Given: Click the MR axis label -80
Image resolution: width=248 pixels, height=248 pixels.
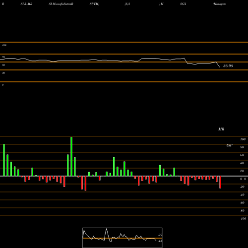Looking at the screenshot, I should 242,211.
